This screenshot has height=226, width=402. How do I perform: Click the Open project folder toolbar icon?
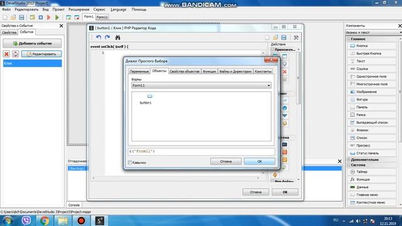tap(13, 18)
